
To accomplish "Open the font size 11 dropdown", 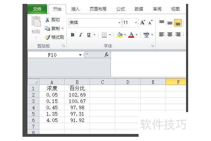I will click(136, 23).
